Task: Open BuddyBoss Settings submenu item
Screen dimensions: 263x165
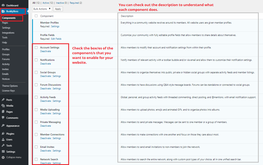Action: point(6,28)
